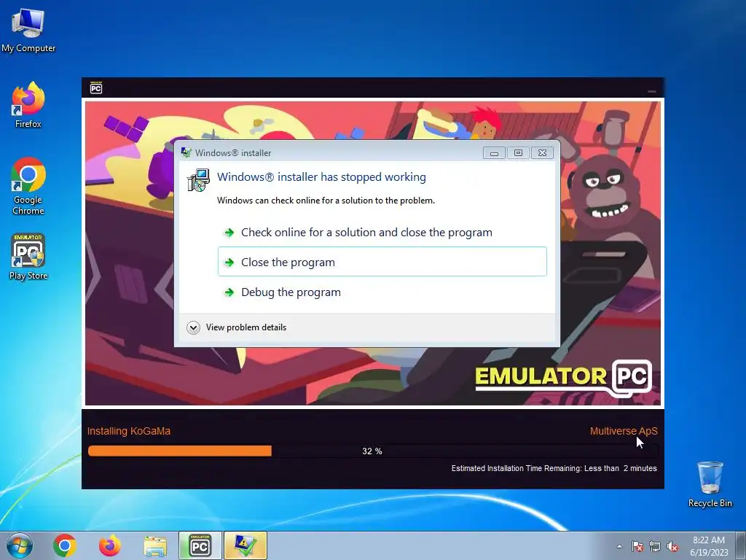Click the Show desktop strip on taskbar
Image resolution: width=746 pixels, height=560 pixels.
742,545
